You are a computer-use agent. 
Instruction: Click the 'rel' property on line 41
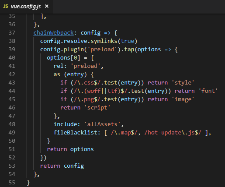click(59, 66)
